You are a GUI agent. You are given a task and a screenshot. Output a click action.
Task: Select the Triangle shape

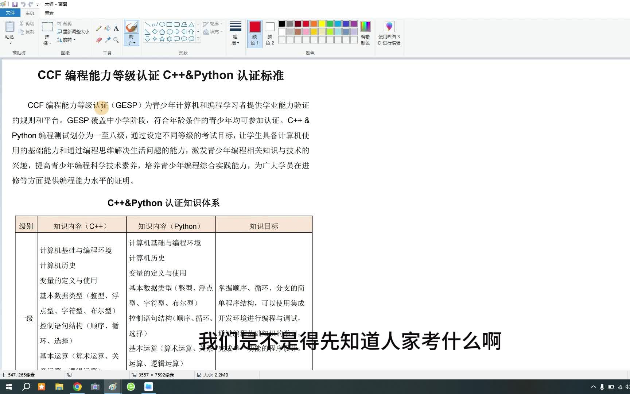tap(191, 24)
